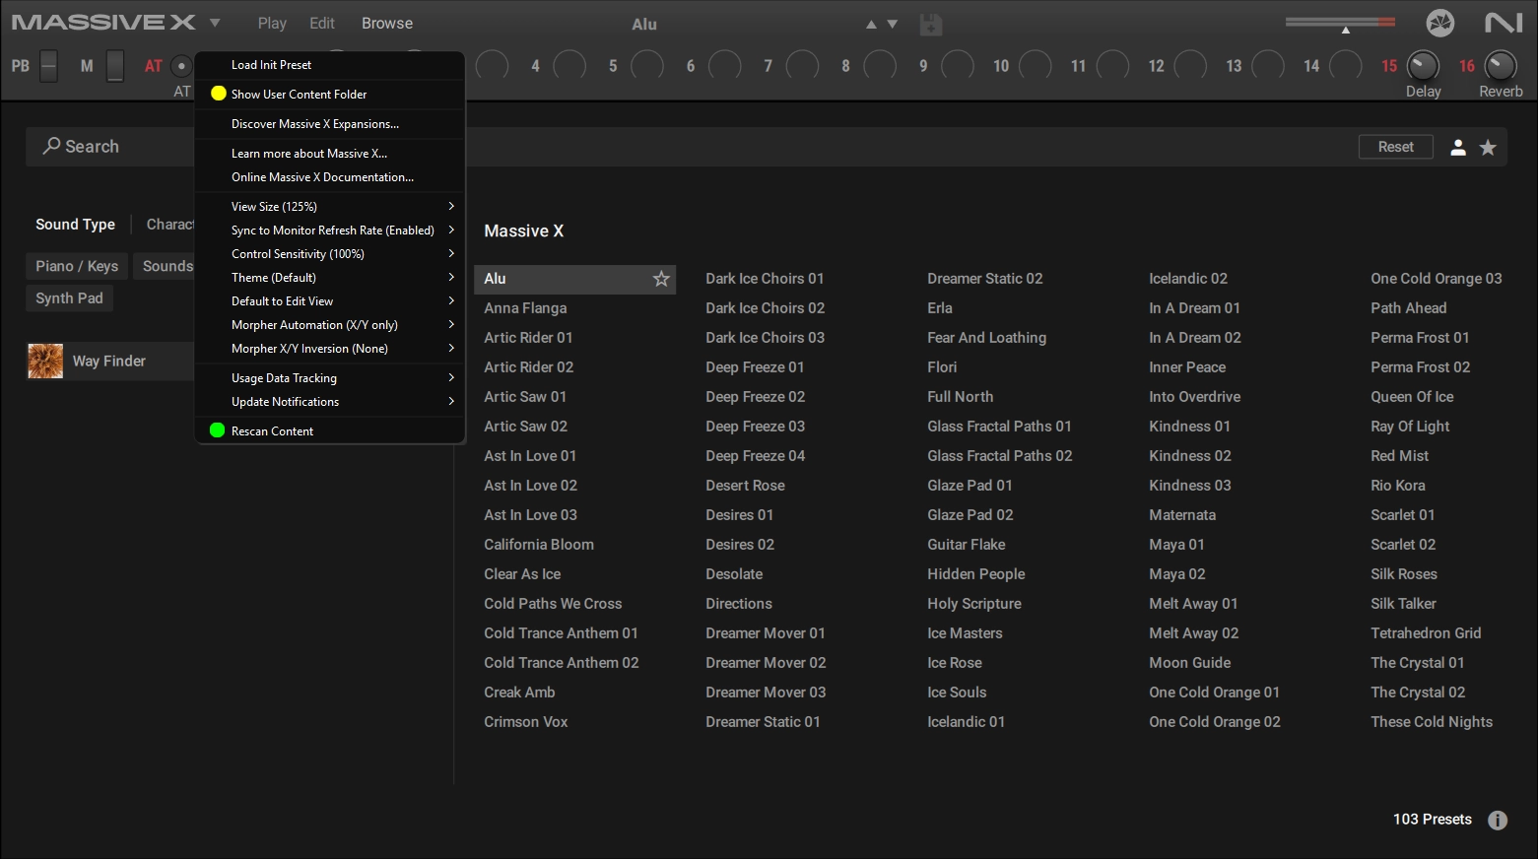The width and height of the screenshot is (1538, 859).
Task: Click the preset name Alu in header
Action: tap(644, 25)
